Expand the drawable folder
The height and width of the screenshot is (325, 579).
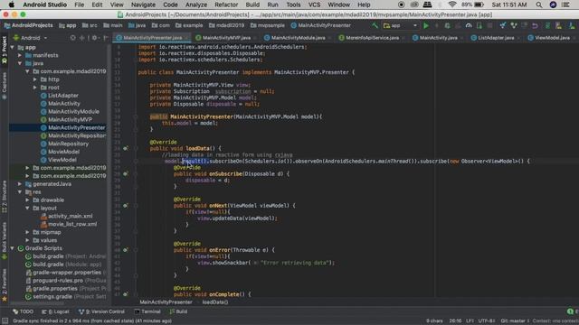[x=28, y=200]
